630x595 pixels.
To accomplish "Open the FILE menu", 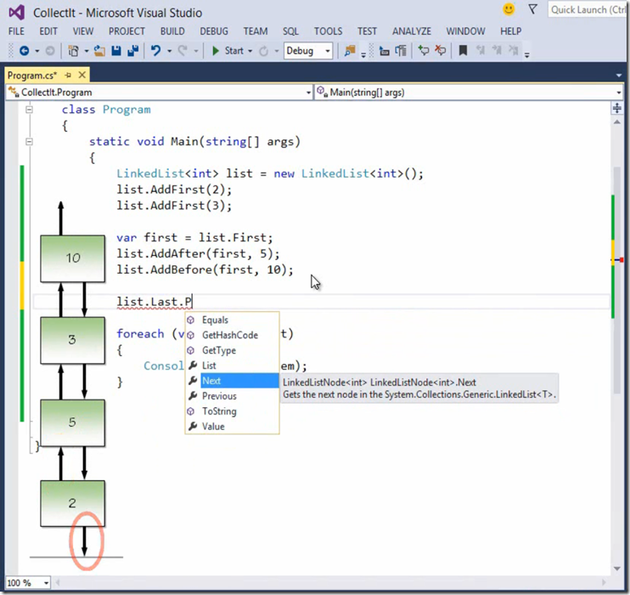I will (16, 31).
